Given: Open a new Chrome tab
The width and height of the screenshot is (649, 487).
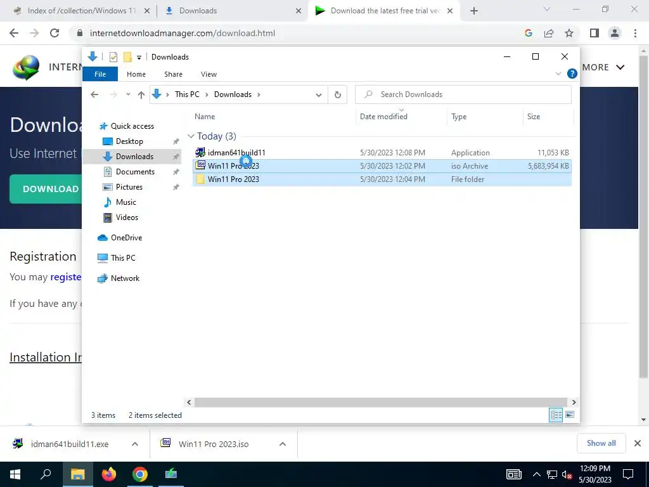Looking at the screenshot, I should tap(474, 11).
